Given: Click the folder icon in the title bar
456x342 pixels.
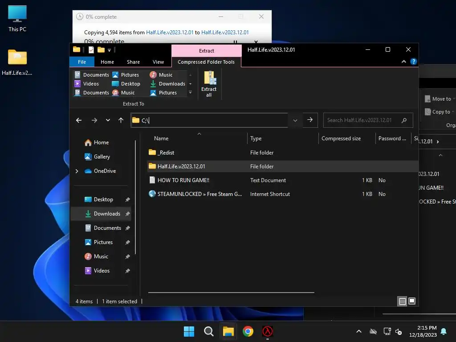Looking at the screenshot, I should (77, 49).
